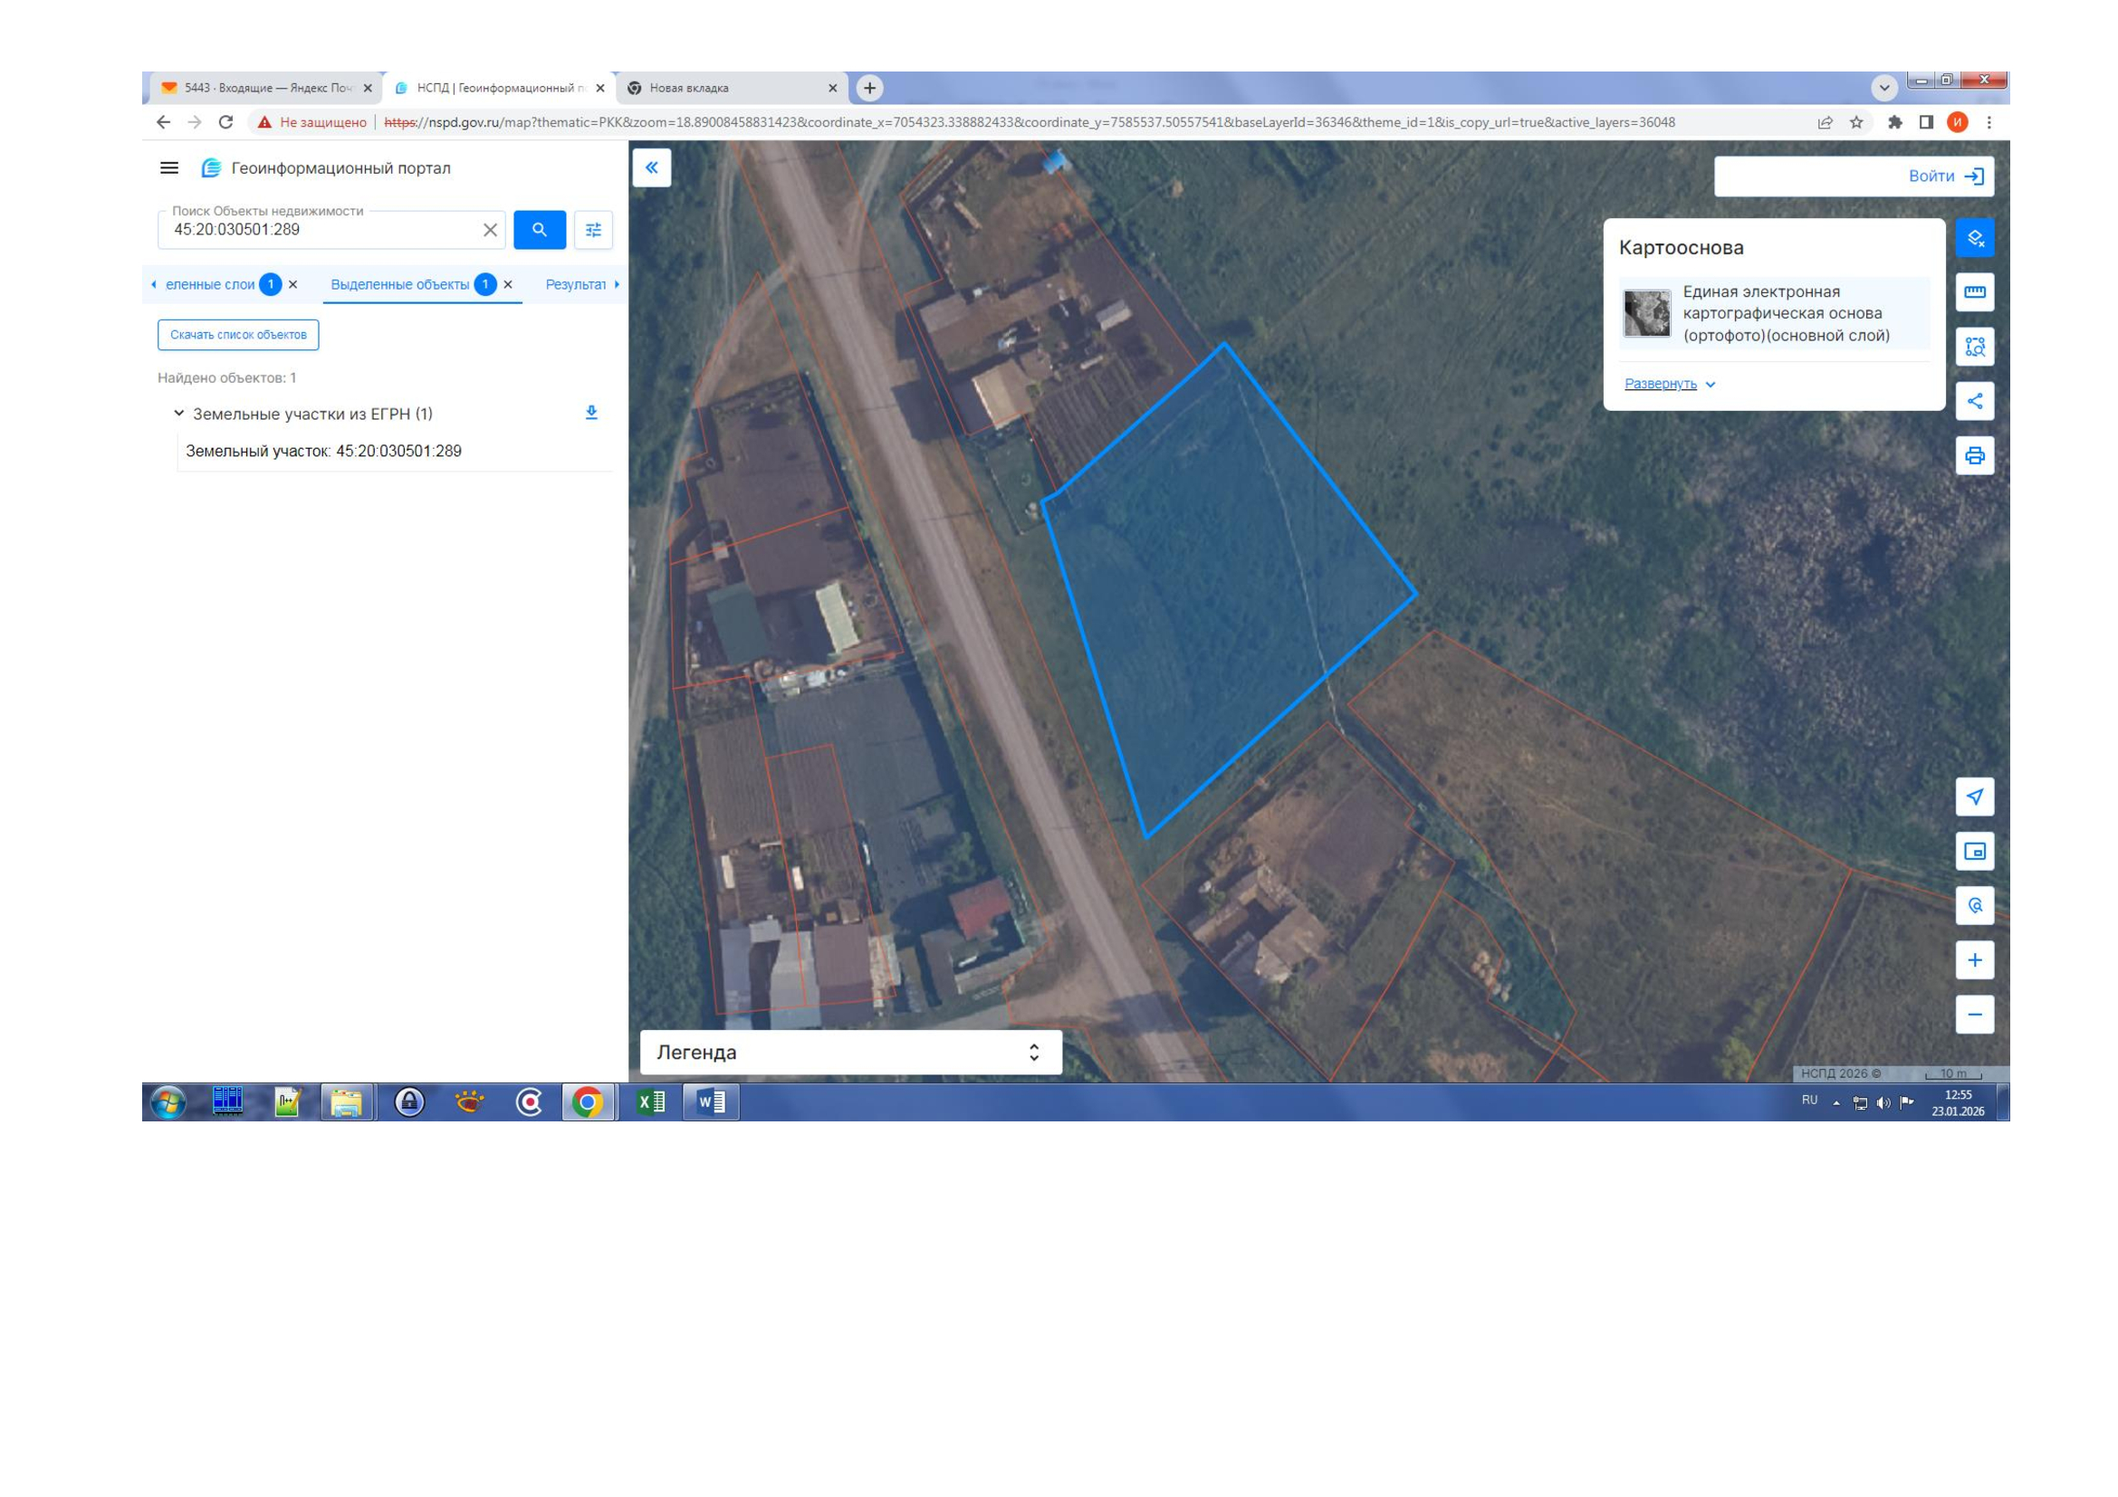The height and width of the screenshot is (1497, 2118).
Task: Print the map with printer icon
Action: [1974, 455]
